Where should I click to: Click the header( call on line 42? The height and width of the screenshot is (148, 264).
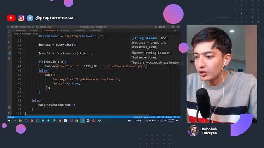(x=51, y=66)
